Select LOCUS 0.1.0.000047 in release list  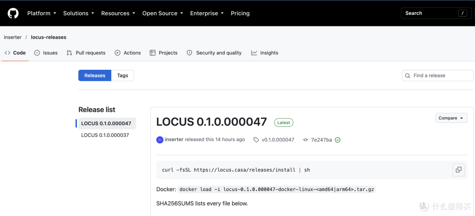pyautogui.click(x=107, y=123)
